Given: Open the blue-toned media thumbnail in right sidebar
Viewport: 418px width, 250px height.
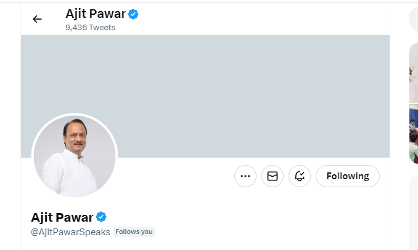Looking at the screenshot, I should pos(414,134).
